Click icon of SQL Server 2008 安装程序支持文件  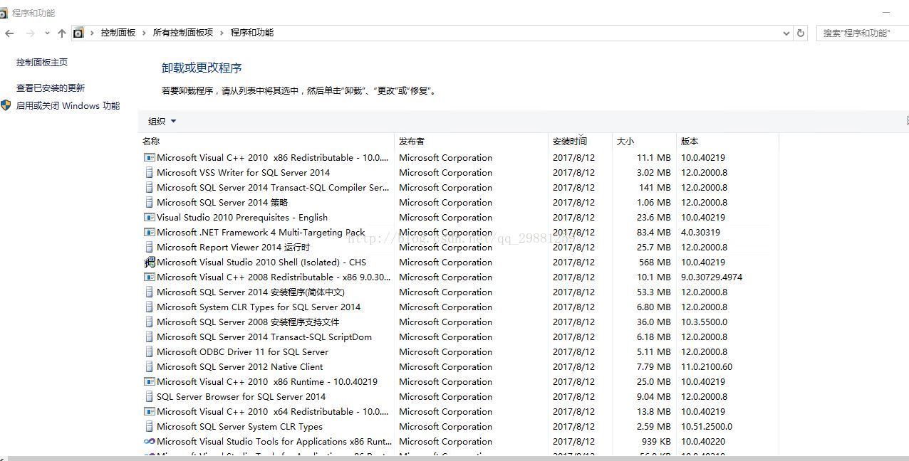point(150,322)
